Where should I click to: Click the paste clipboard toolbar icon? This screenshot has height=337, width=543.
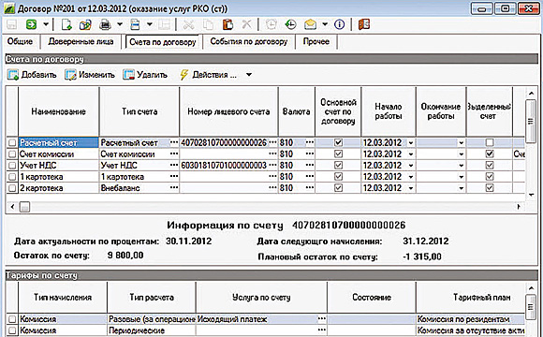click(x=227, y=24)
